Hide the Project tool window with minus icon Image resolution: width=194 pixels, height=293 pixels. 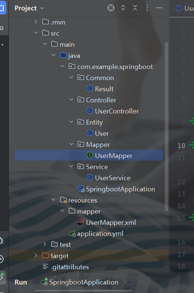tap(159, 8)
